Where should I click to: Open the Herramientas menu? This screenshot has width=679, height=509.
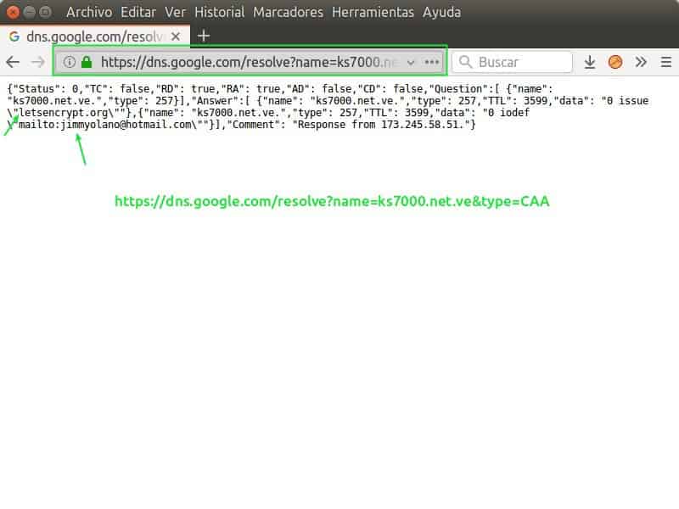pos(373,12)
